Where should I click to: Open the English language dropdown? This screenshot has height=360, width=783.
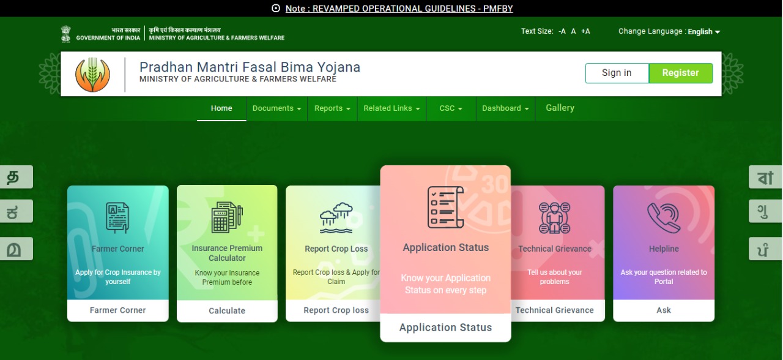click(704, 32)
